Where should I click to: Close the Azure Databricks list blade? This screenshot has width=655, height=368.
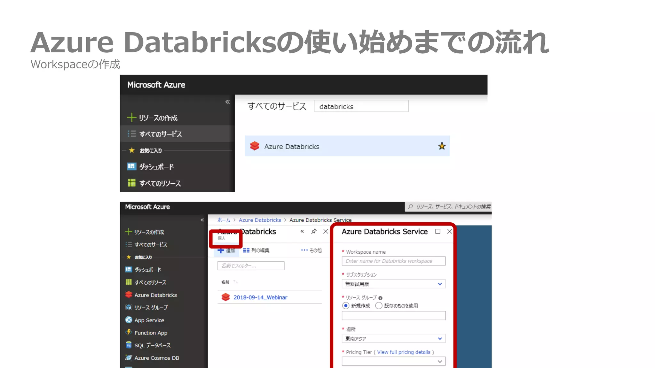(326, 231)
